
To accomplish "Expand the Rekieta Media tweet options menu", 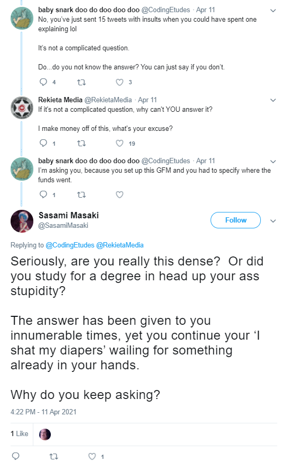I will (272, 100).
